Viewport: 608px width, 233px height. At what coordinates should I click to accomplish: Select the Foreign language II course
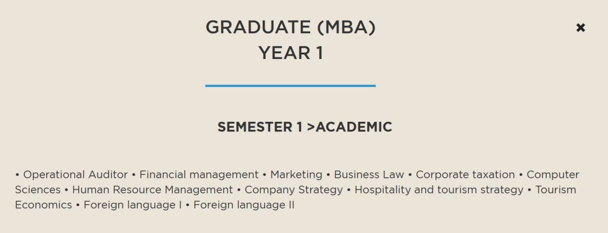pyautogui.click(x=244, y=205)
